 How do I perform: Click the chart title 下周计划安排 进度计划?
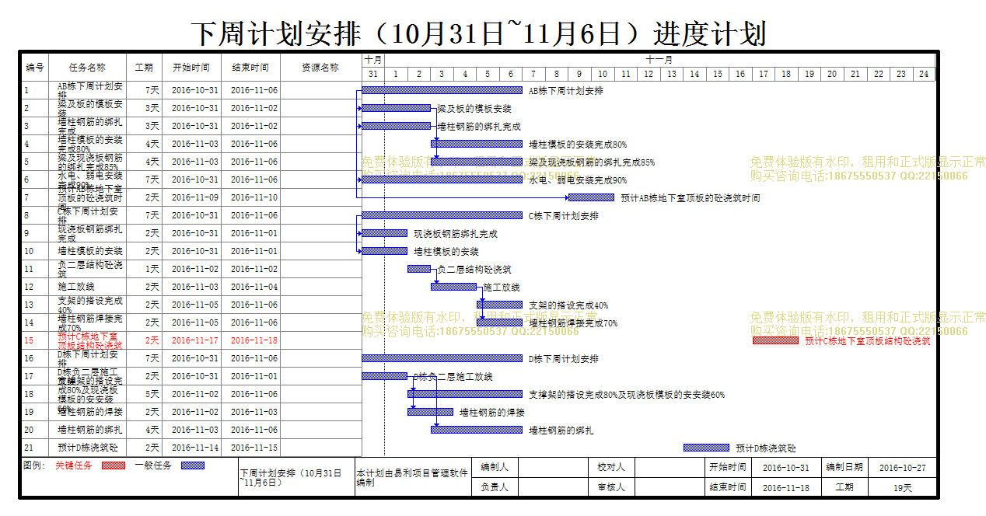(x=479, y=33)
